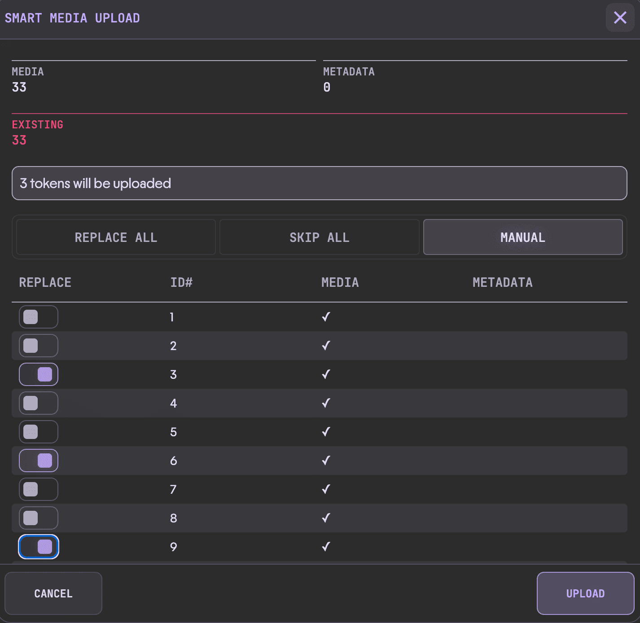The width and height of the screenshot is (640, 623).
Task: Cancel the media upload
Action: tap(53, 593)
